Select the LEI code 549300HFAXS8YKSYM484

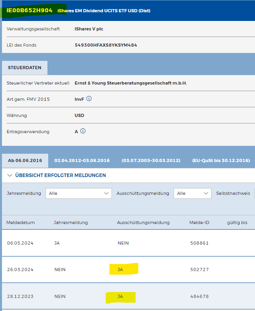click(106, 45)
